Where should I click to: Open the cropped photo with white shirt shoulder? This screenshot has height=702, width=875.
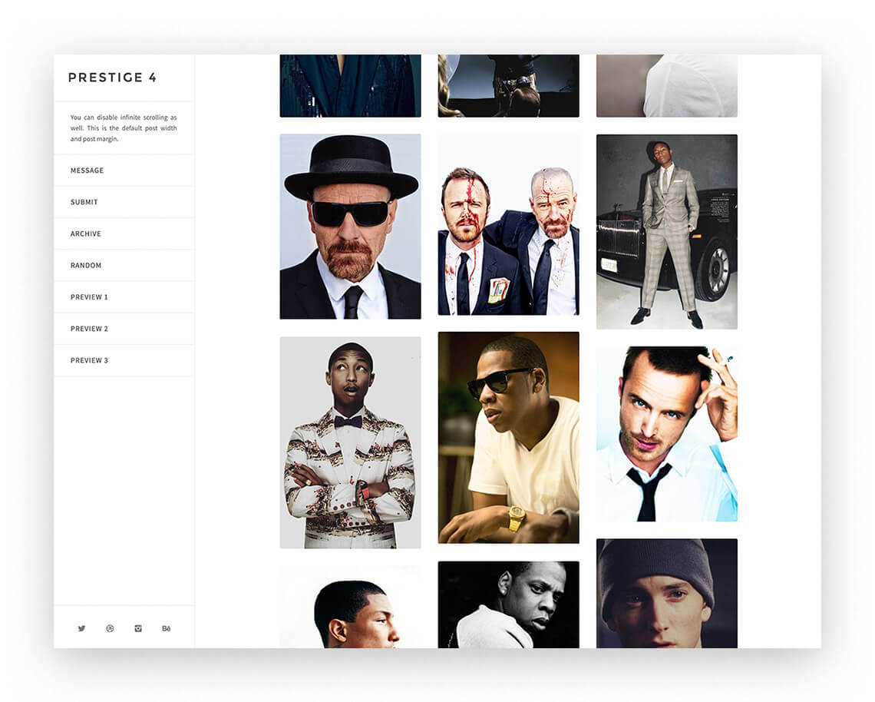[x=667, y=85]
